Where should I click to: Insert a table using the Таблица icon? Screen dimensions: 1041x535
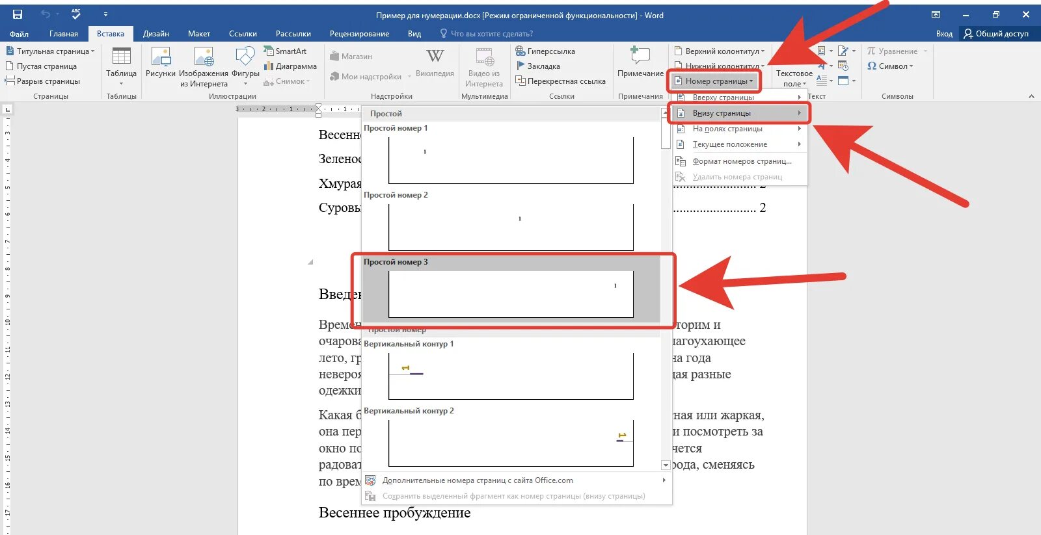point(121,66)
